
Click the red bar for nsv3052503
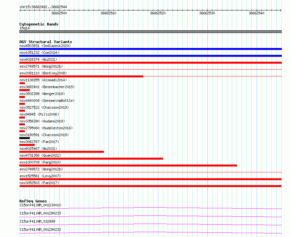(150, 186)
